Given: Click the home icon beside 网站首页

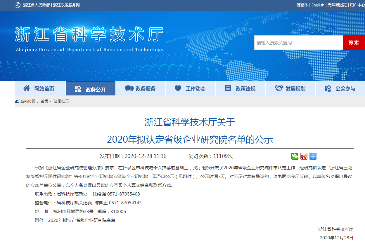Looking at the screenshot, I should (x=27, y=88).
